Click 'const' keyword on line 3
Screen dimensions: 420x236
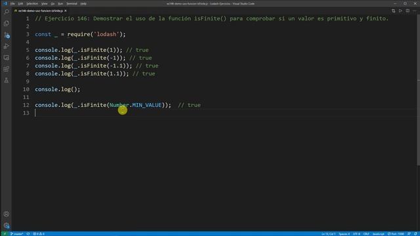click(43, 34)
